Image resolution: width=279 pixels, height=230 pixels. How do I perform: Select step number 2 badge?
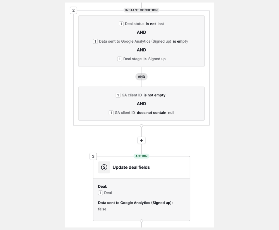coord(73,11)
